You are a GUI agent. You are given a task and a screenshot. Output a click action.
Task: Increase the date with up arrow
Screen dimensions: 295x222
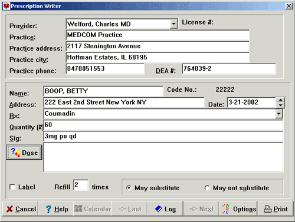(x=280, y=100)
